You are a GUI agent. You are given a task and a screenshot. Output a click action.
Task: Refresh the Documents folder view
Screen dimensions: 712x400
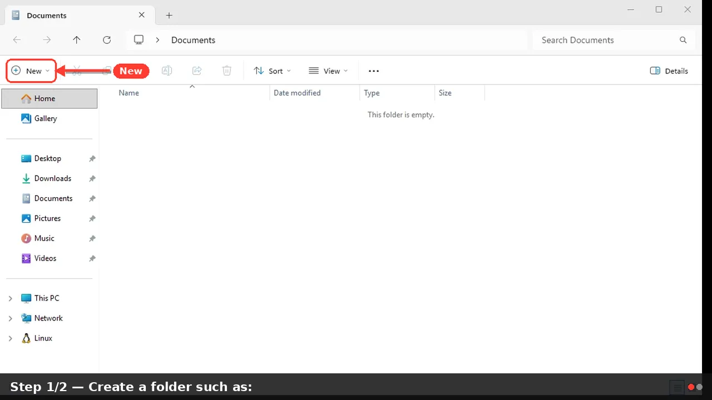[x=107, y=40]
